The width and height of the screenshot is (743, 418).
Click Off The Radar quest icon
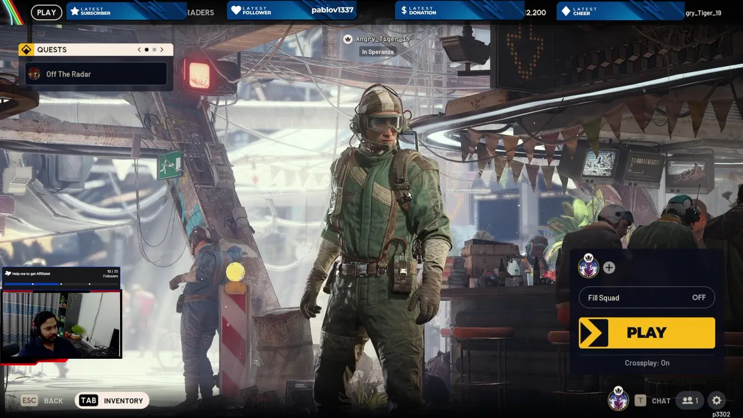(34, 74)
